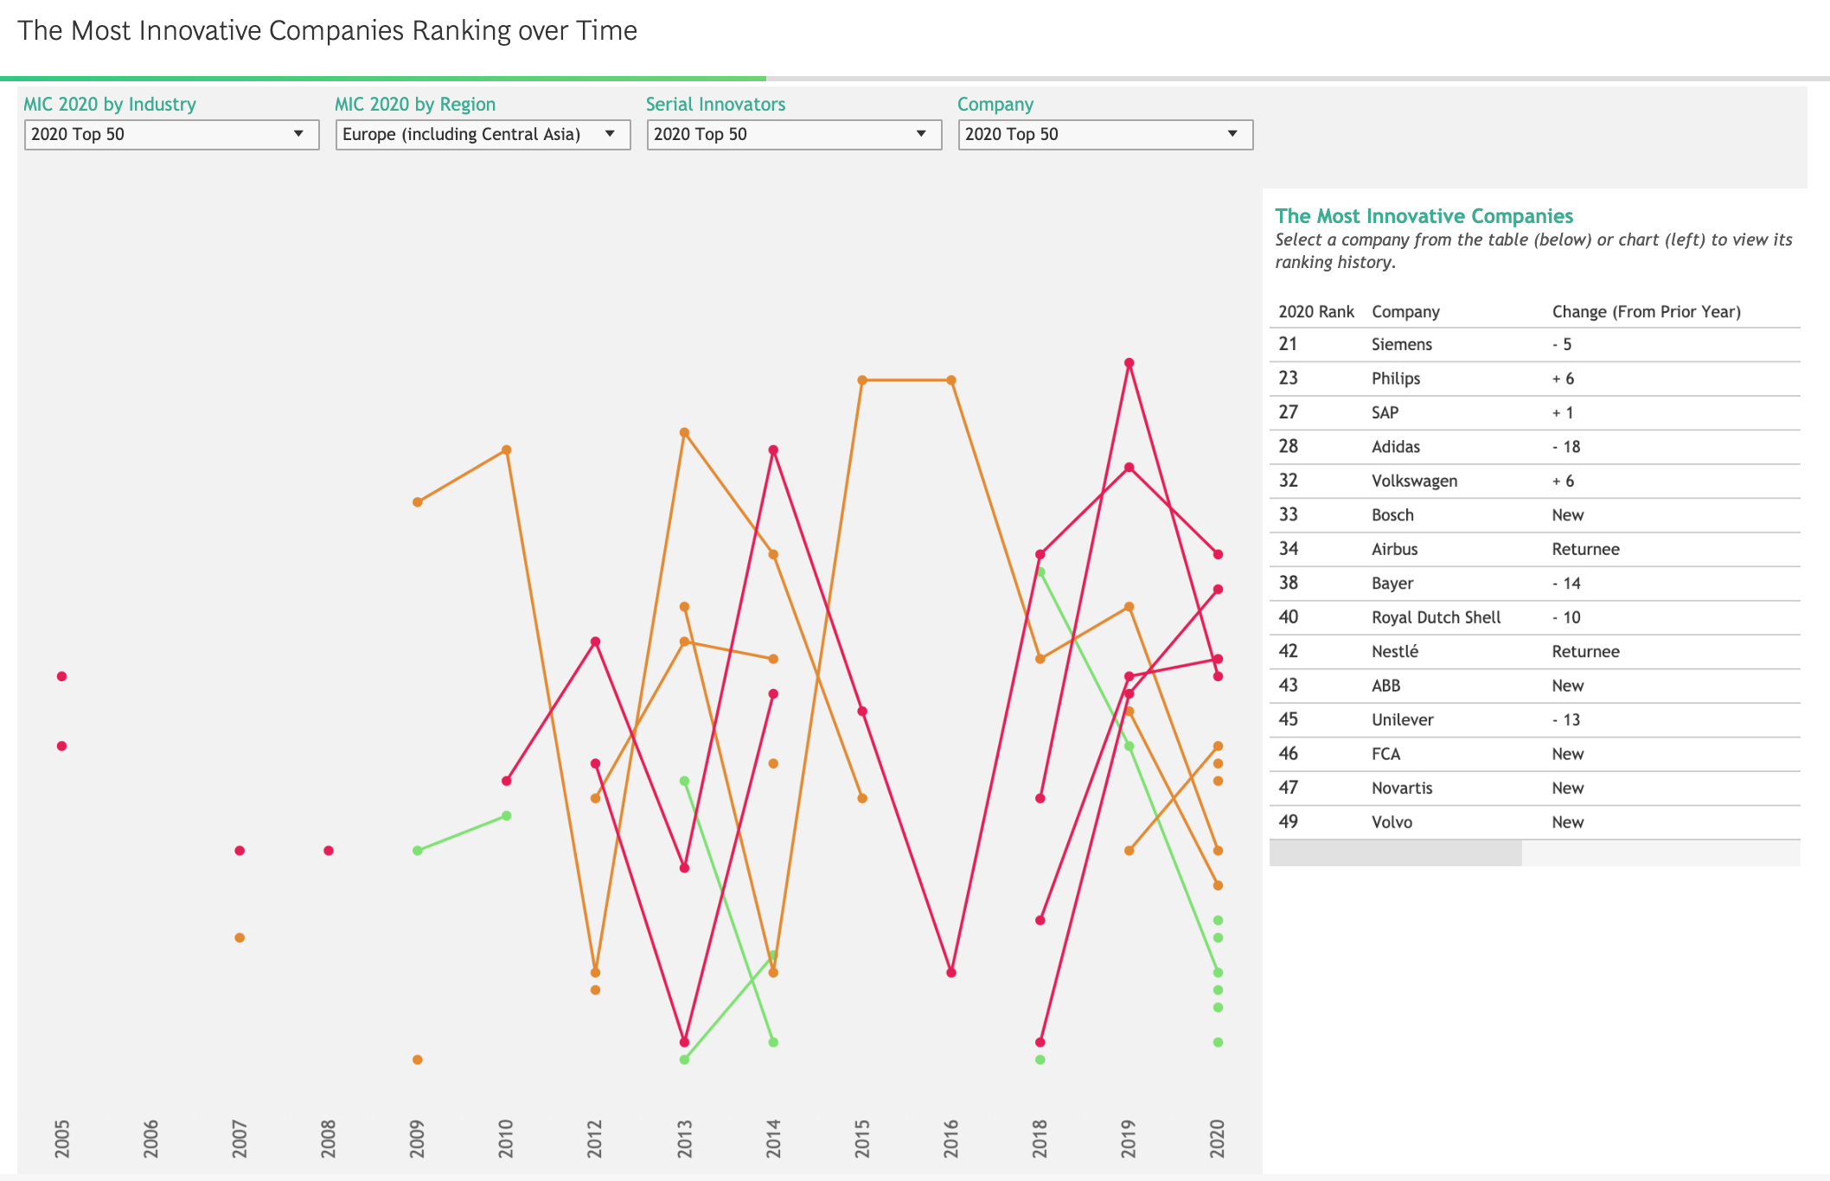Select the Philips row in the table
The height and width of the screenshot is (1181, 1830).
coord(1534,379)
